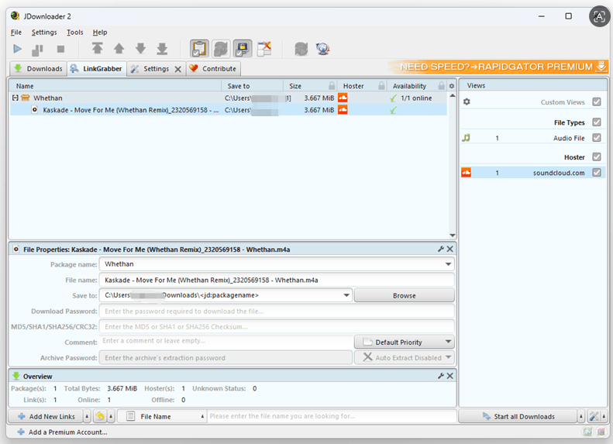
Task: Move selection to top arrow icon
Action: click(98, 49)
